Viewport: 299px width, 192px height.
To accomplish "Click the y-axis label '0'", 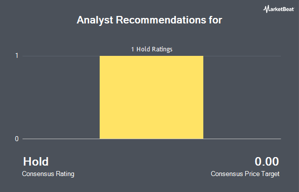I will 17,139.
